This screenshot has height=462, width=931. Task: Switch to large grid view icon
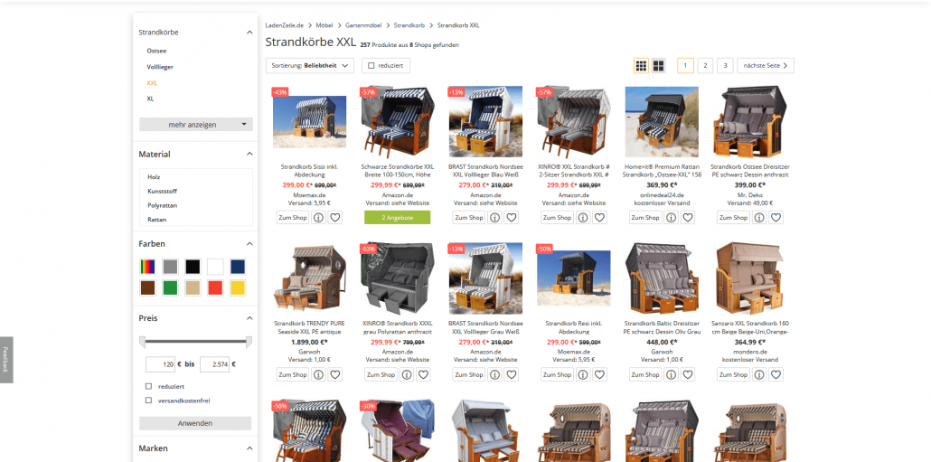(x=658, y=66)
